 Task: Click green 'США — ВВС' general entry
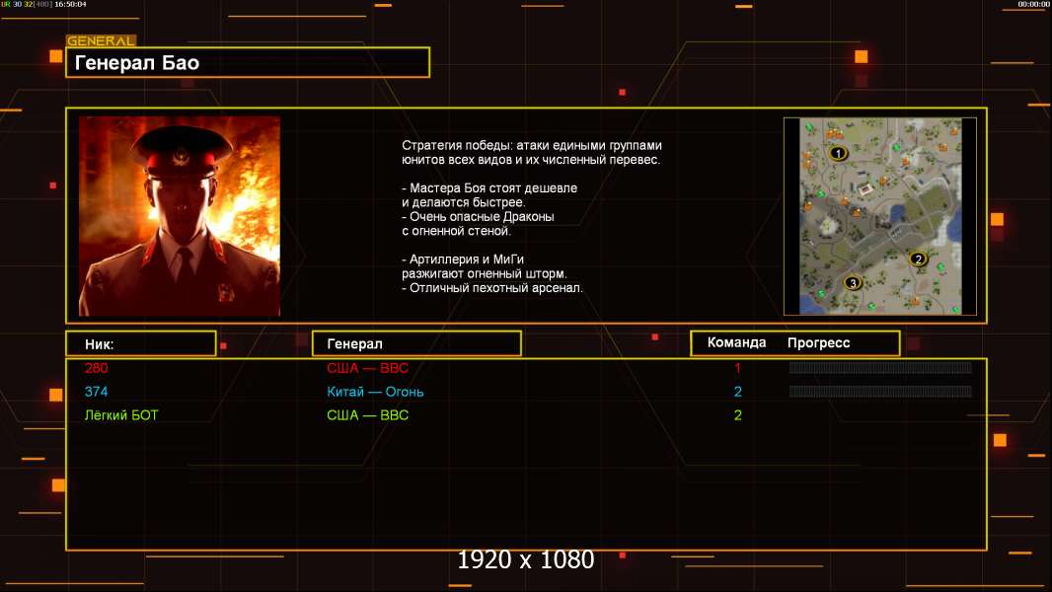tap(367, 415)
